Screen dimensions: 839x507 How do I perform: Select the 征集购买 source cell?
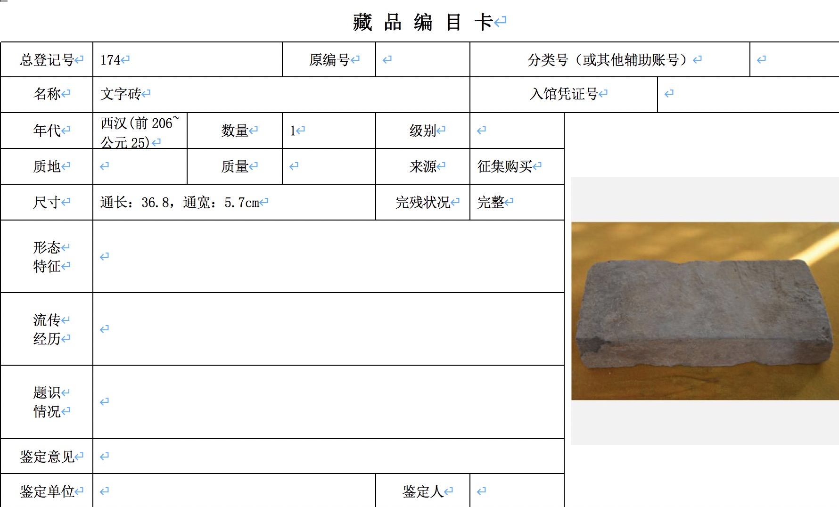coord(517,166)
